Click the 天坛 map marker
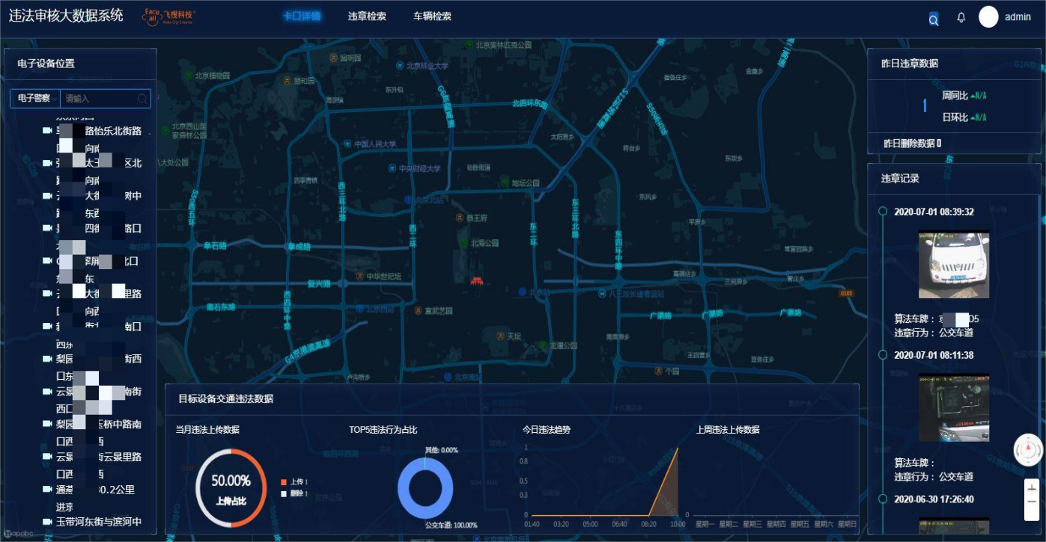Screen dimensions: 1046x542 tap(499, 336)
